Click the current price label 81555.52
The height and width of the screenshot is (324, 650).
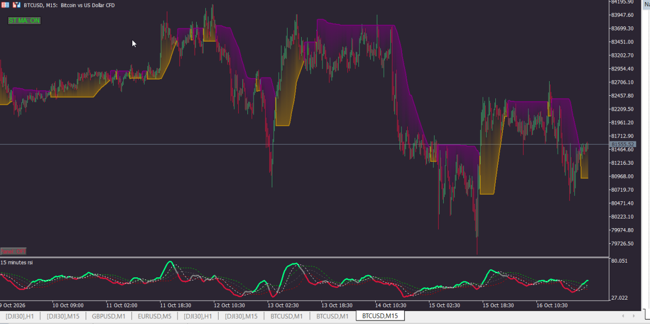[x=623, y=145]
